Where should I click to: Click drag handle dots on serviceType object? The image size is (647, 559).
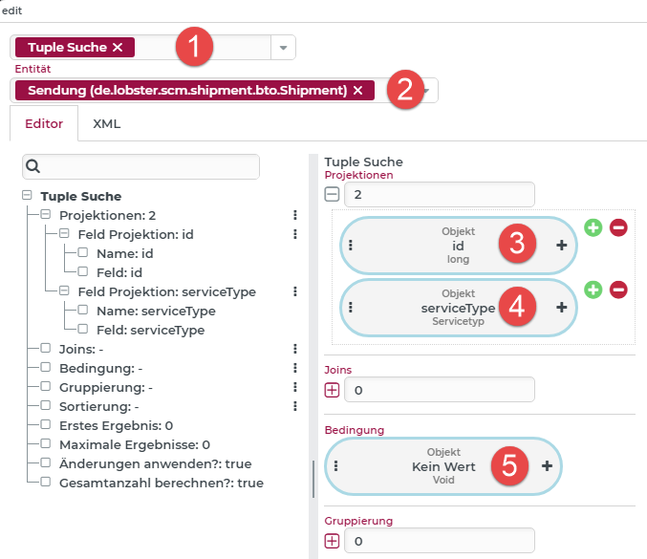[x=351, y=307]
